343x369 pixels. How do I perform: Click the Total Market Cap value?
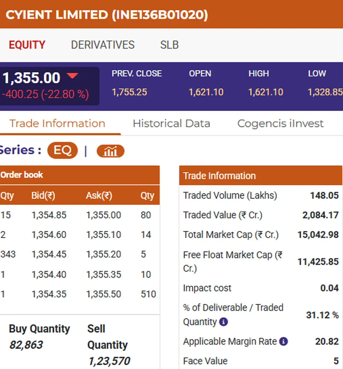click(x=318, y=235)
